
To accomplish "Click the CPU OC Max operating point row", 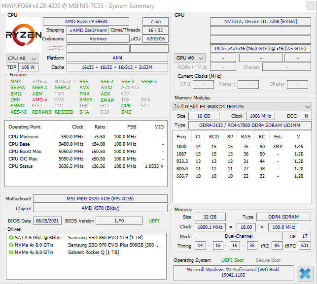I will click(86, 159).
